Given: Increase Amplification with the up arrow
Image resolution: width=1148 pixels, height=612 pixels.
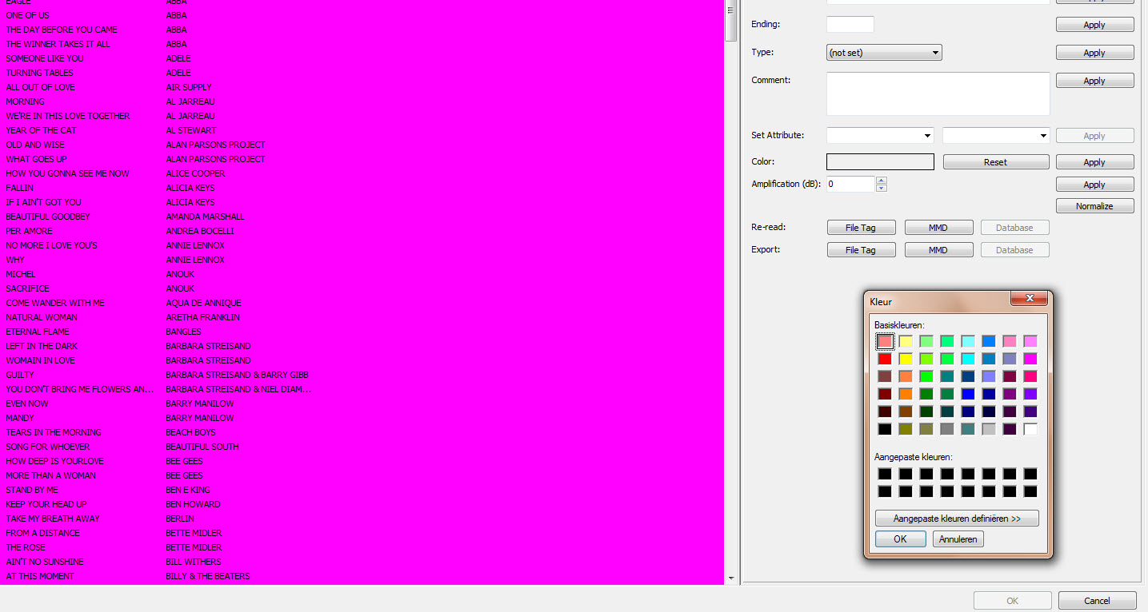Looking at the screenshot, I should coord(881,181).
